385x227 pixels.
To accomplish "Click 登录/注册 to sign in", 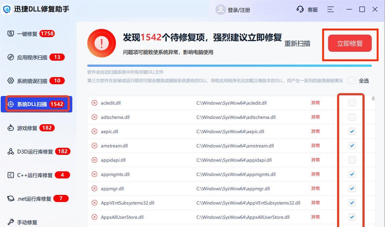I will [x=239, y=10].
